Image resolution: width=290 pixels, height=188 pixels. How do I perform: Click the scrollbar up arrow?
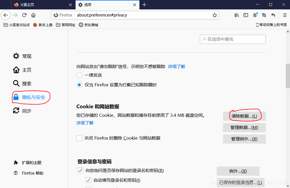(x=288, y=32)
